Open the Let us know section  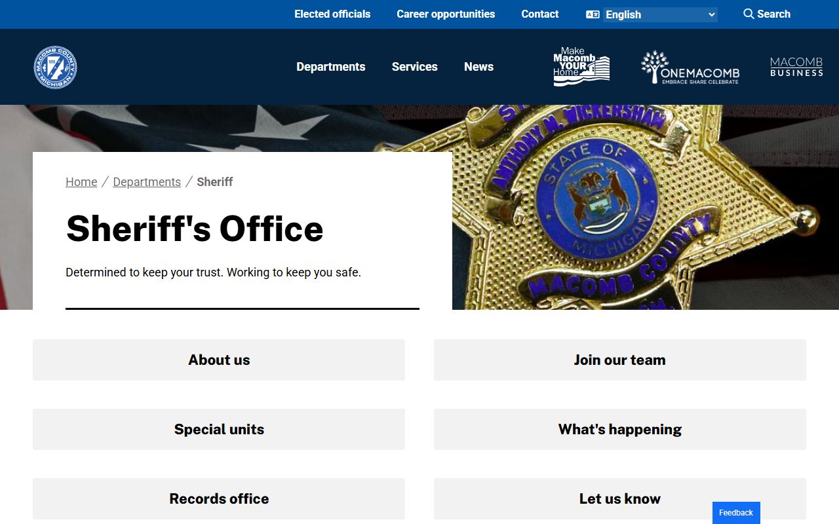coord(620,498)
